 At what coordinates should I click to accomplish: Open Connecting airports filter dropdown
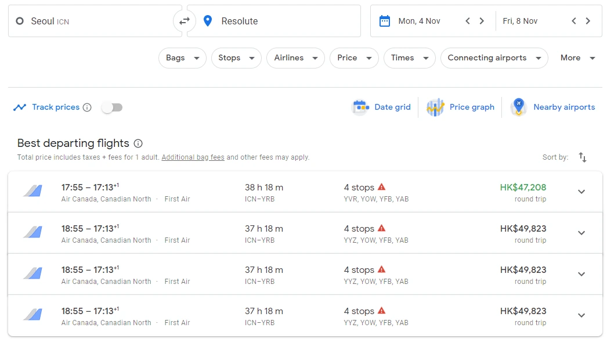pyautogui.click(x=494, y=58)
